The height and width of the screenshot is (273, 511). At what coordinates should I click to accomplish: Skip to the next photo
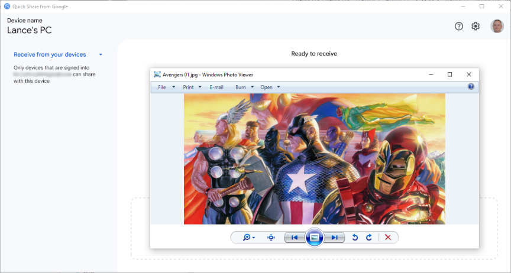point(335,238)
